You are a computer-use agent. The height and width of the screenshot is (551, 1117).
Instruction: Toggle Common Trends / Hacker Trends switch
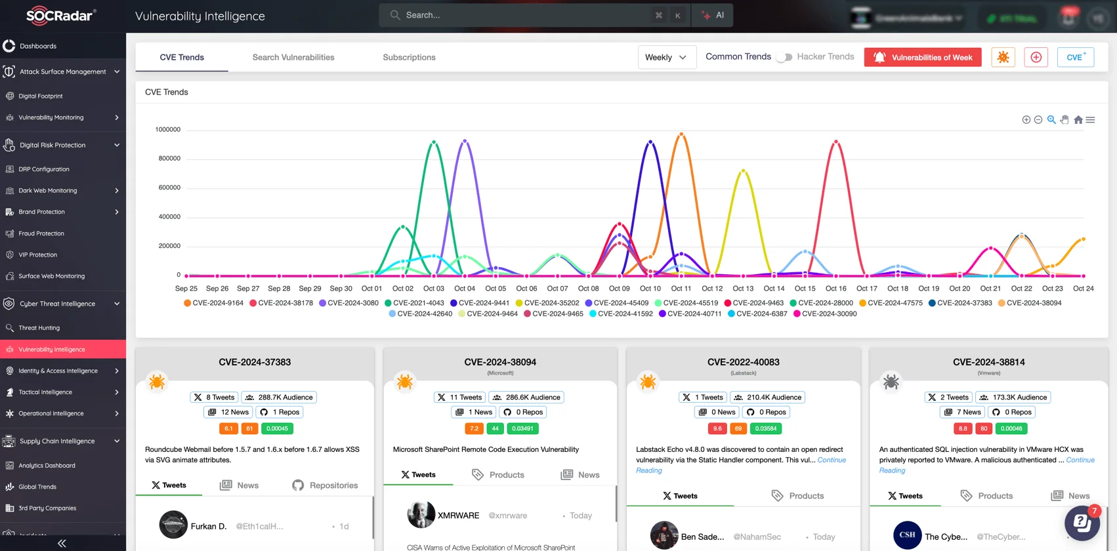point(784,57)
